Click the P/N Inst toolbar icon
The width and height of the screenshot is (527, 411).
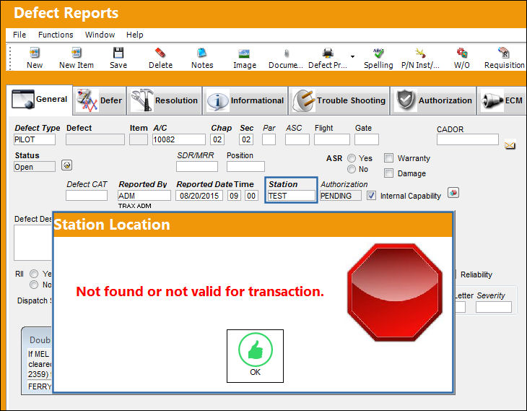point(420,53)
